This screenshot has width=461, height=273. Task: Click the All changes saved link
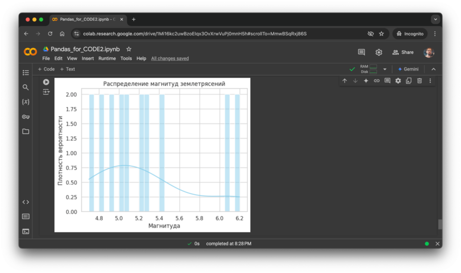click(x=170, y=58)
